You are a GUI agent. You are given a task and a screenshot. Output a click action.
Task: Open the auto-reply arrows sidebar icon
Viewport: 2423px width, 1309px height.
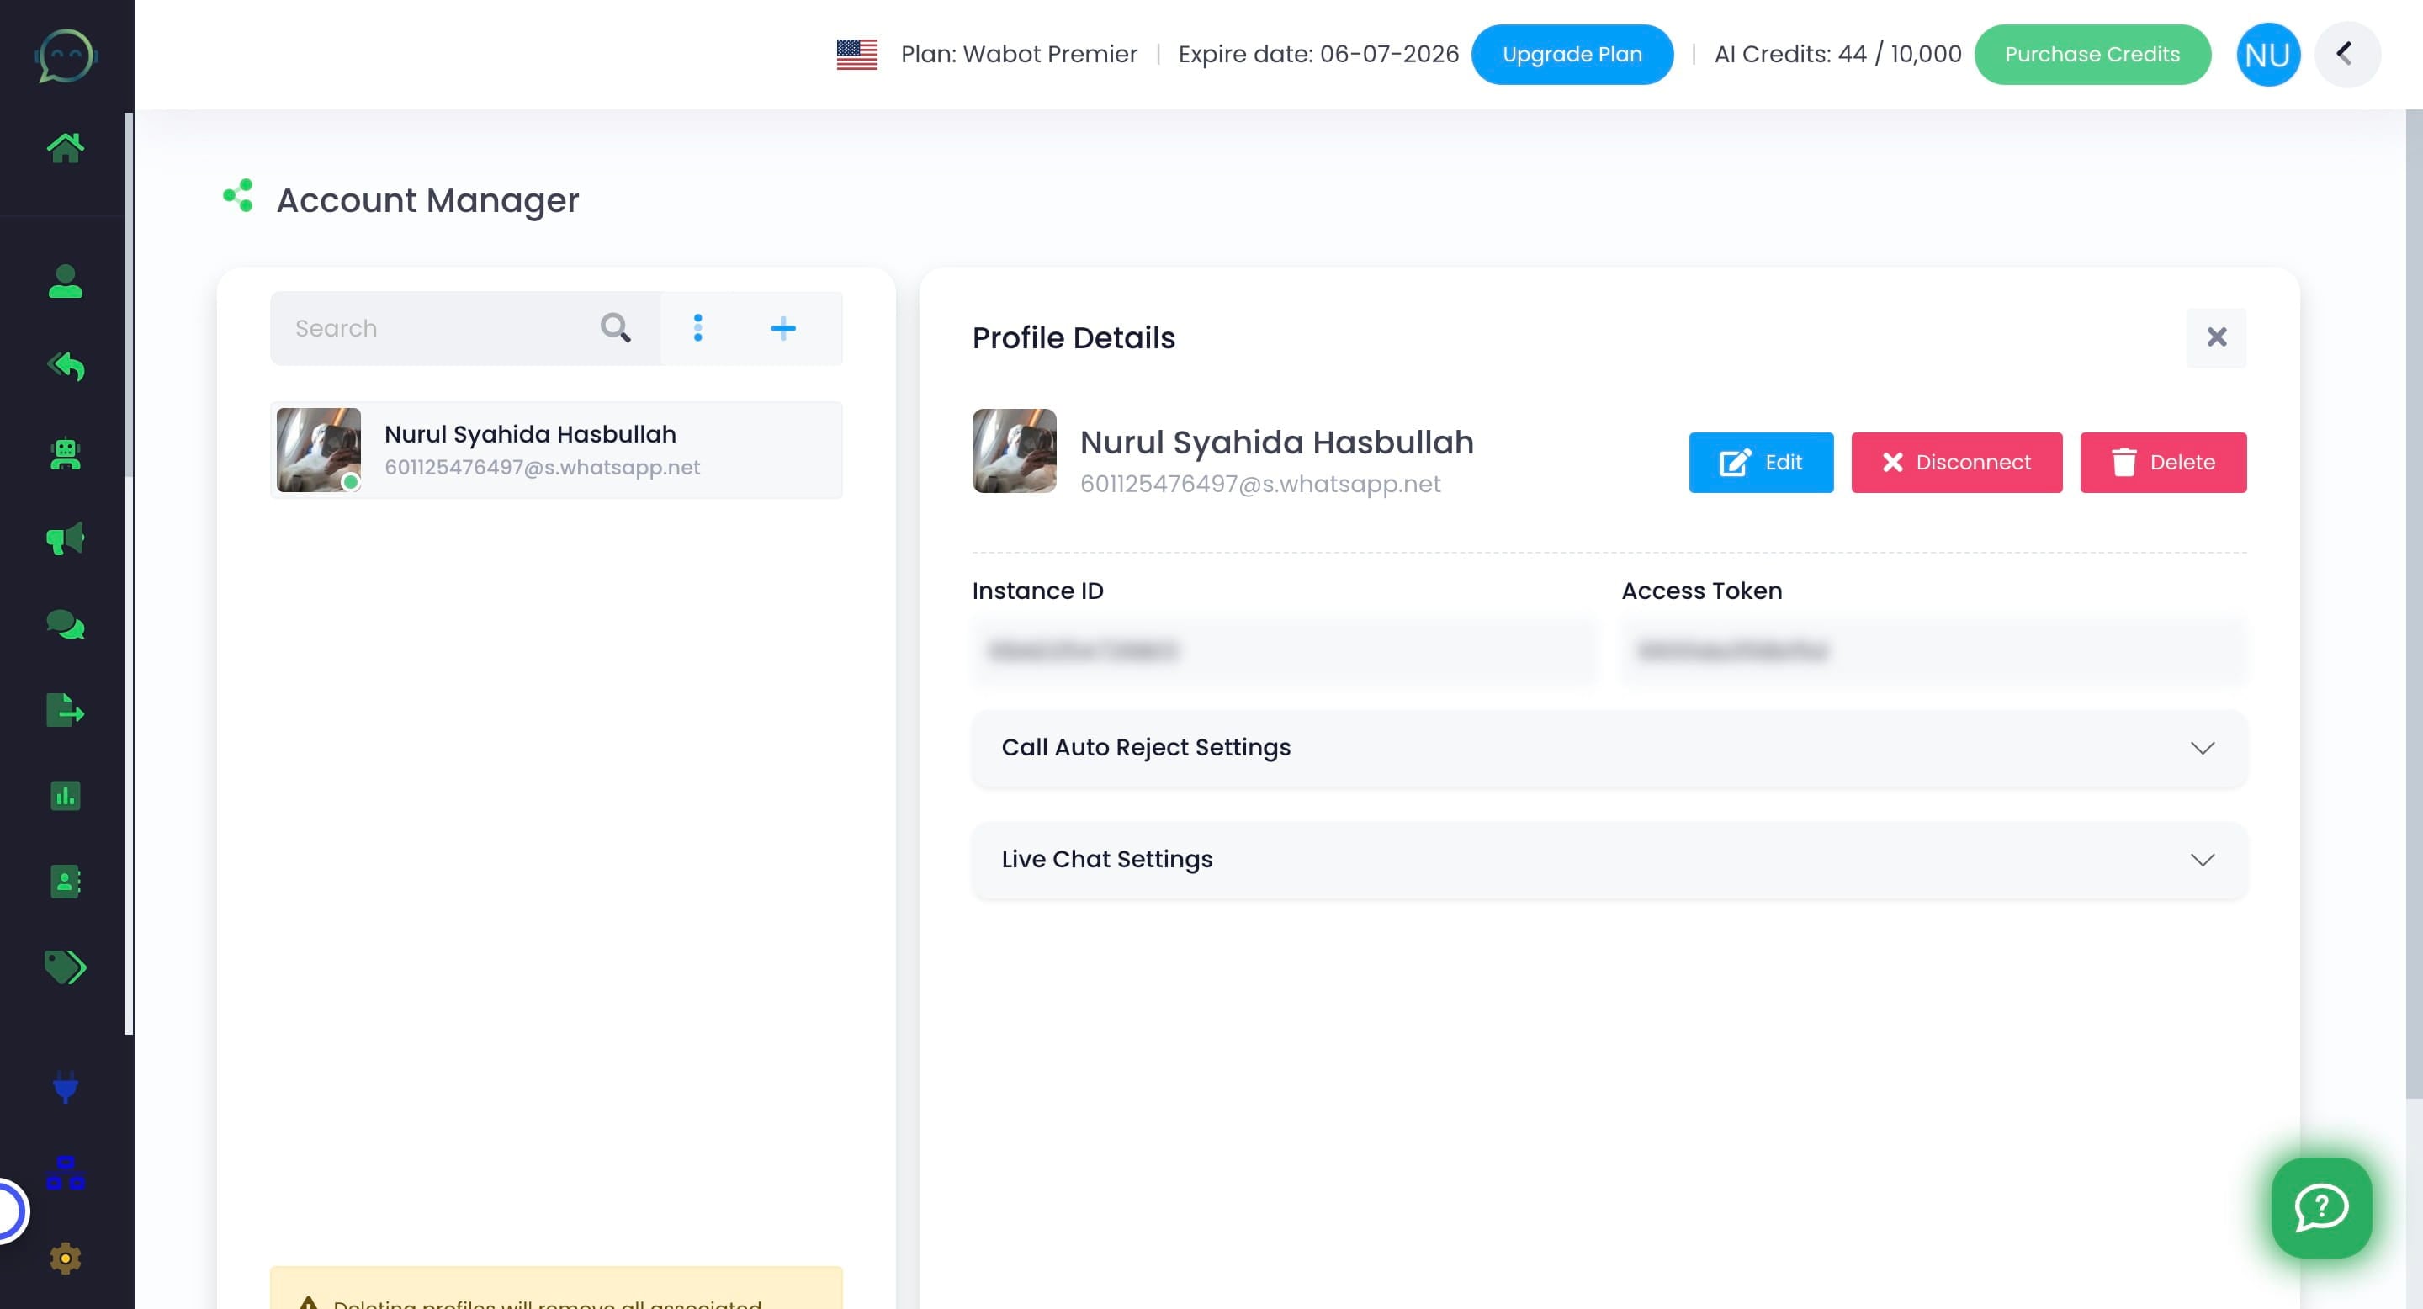[65, 366]
